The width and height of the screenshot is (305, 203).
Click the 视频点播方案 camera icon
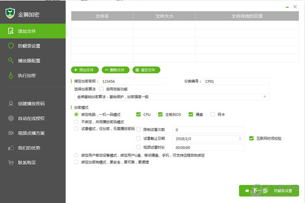pyautogui.click(x=10, y=133)
